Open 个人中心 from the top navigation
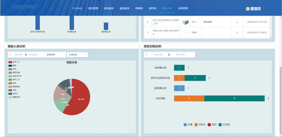The image size is (282, 137). coord(77,8)
